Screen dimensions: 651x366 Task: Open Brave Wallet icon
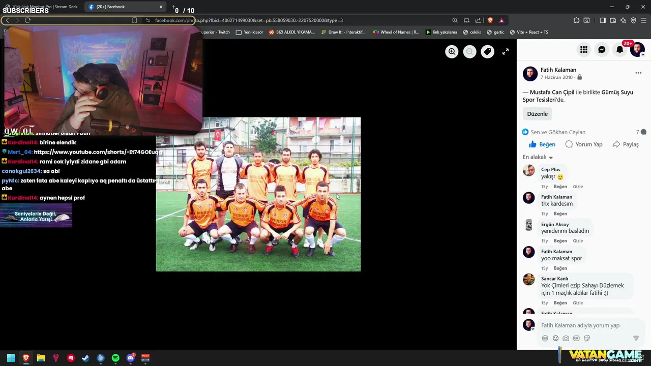[x=613, y=20]
